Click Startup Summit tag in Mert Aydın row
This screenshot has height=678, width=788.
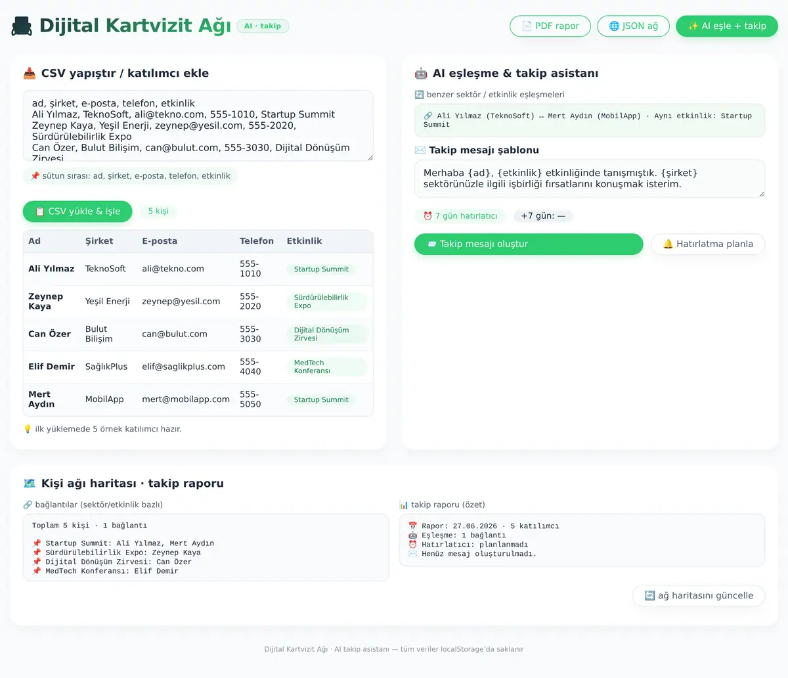(x=321, y=399)
